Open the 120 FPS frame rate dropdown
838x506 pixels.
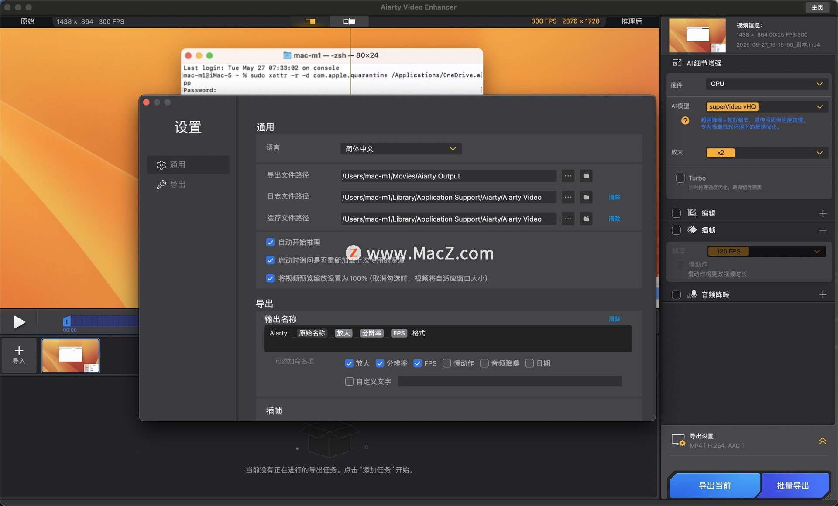point(766,251)
